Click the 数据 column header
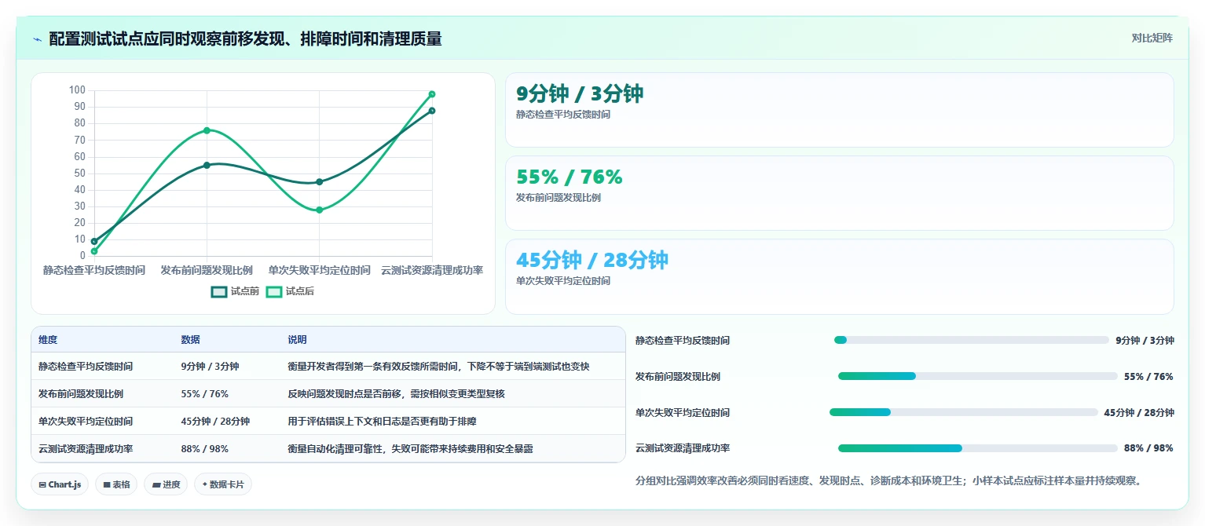The width and height of the screenshot is (1205, 526). (x=190, y=340)
